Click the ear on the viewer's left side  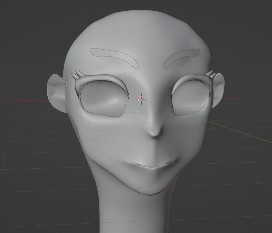pyautogui.click(x=56, y=94)
